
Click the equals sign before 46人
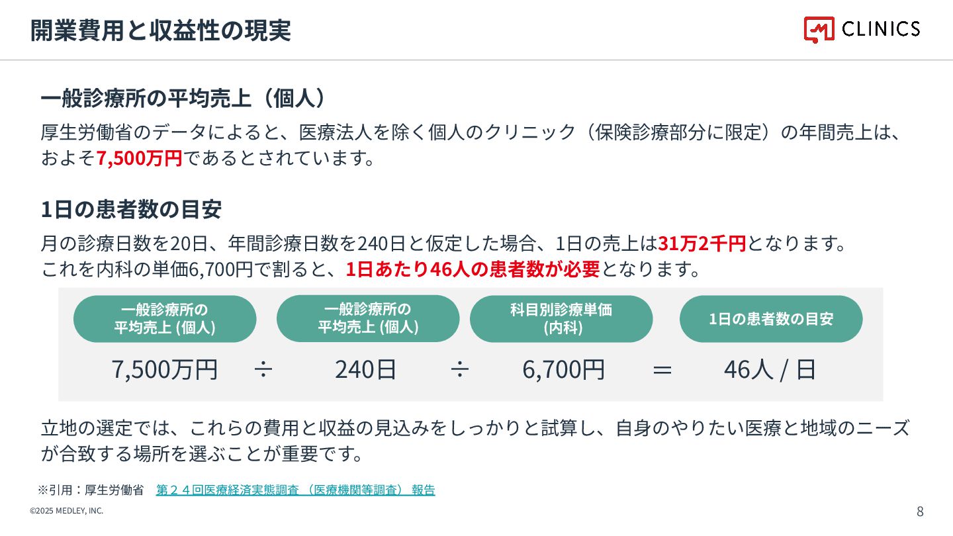(662, 370)
